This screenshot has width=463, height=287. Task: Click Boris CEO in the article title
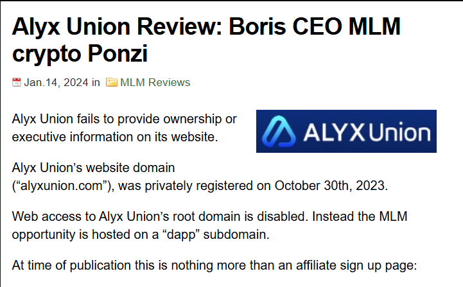[x=285, y=26]
